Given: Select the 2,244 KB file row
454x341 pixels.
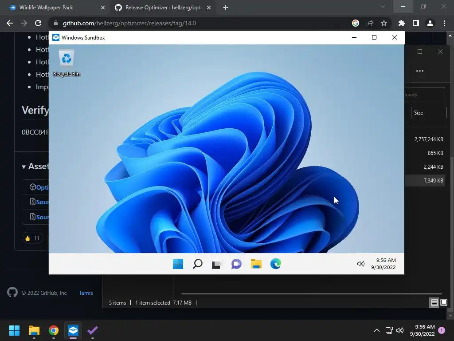Looking at the screenshot, I should pyautogui.click(x=425, y=167).
